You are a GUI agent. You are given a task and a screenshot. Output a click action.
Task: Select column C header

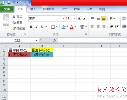coord(65,46)
